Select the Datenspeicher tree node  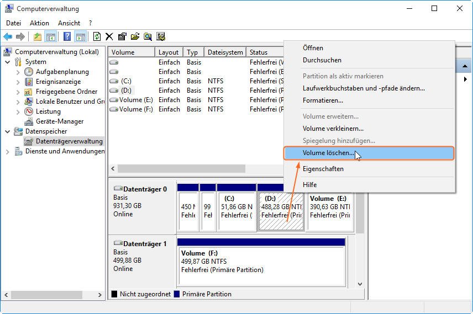(46, 131)
